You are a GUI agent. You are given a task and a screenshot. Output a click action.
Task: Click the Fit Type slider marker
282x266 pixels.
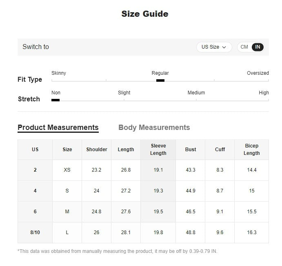coord(160,80)
